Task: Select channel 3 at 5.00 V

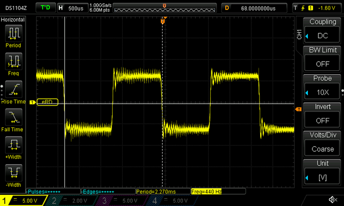Action: [123, 200]
